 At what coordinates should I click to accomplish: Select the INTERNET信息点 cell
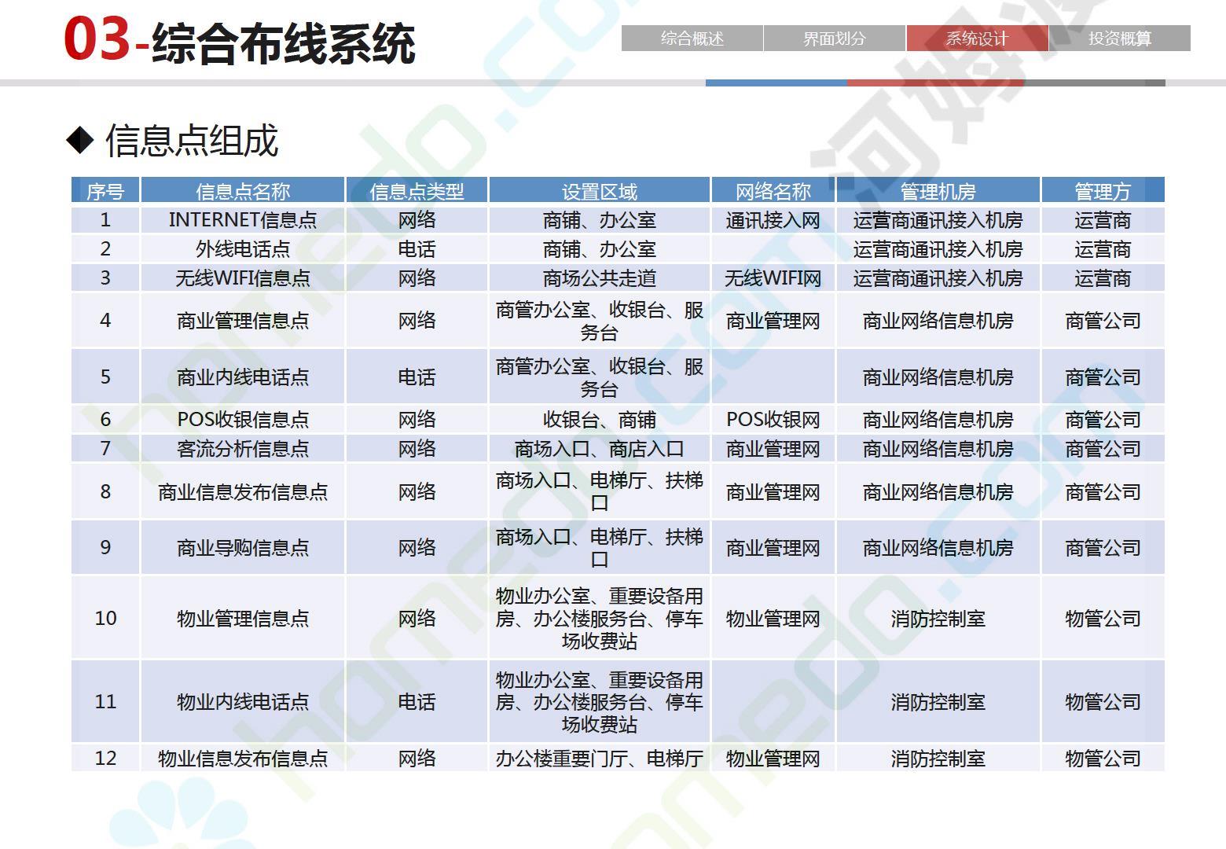pyautogui.click(x=243, y=220)
